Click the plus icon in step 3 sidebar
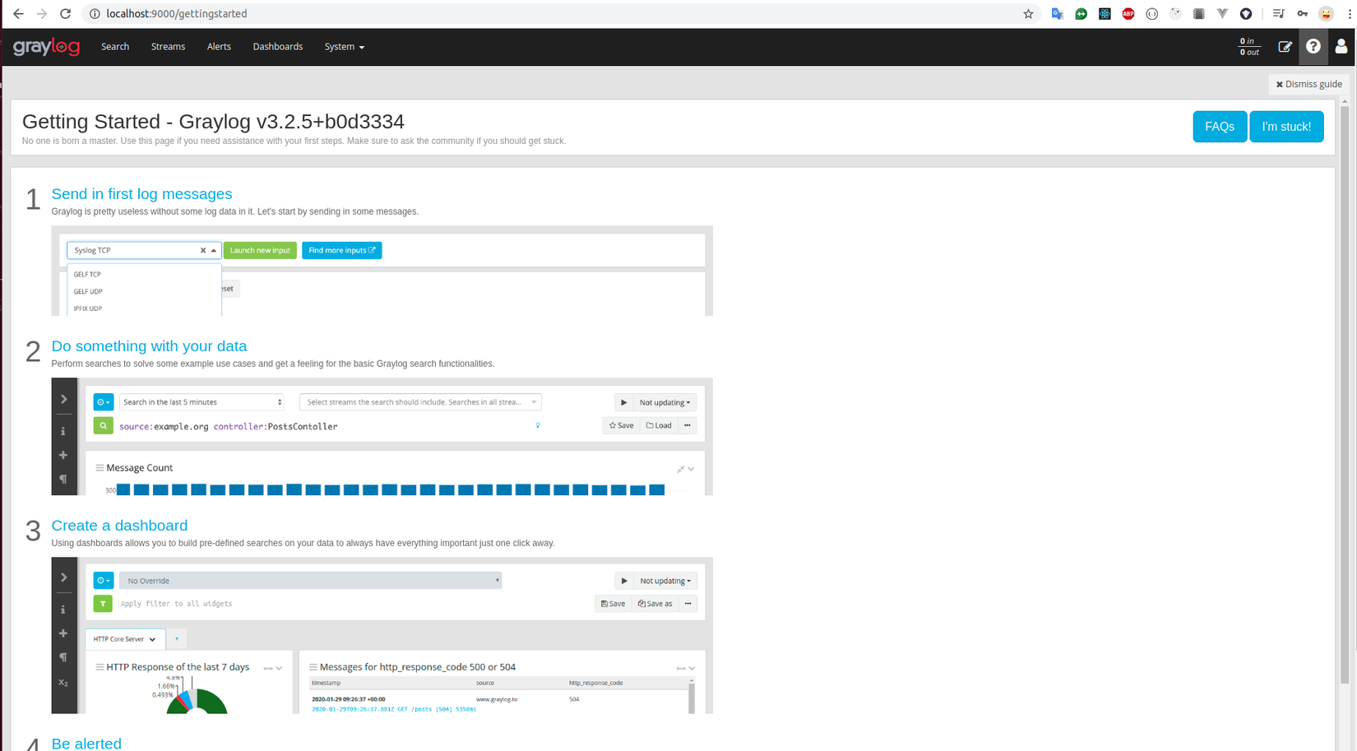The height and width of the screenshot is (751, 1357). (x=63, y=633)
